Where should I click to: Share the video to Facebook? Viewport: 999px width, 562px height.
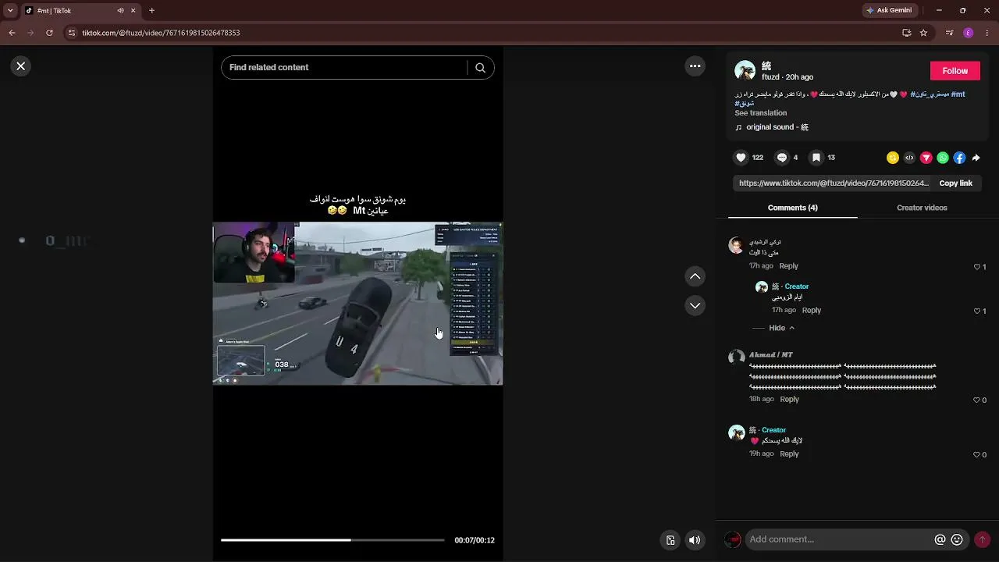(959, 158)
